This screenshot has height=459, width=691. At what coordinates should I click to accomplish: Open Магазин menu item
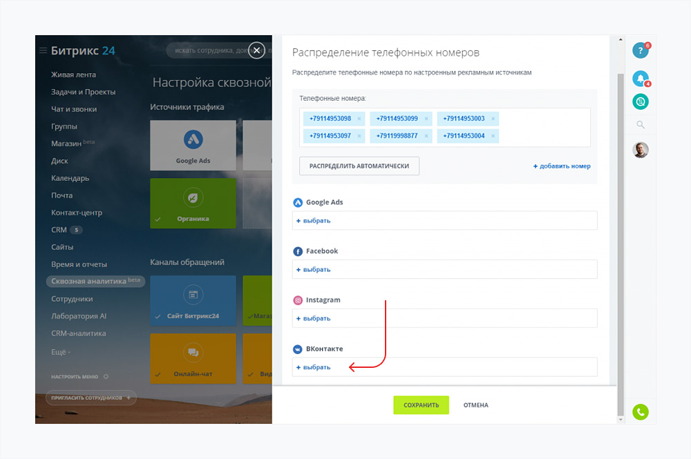click(x=66, y=144)
